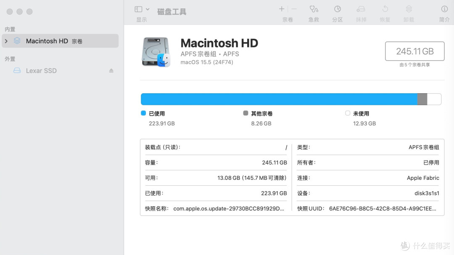The image size is (454, 255).
Task: Open the Info button in toolbar
Action: [444, 9]
